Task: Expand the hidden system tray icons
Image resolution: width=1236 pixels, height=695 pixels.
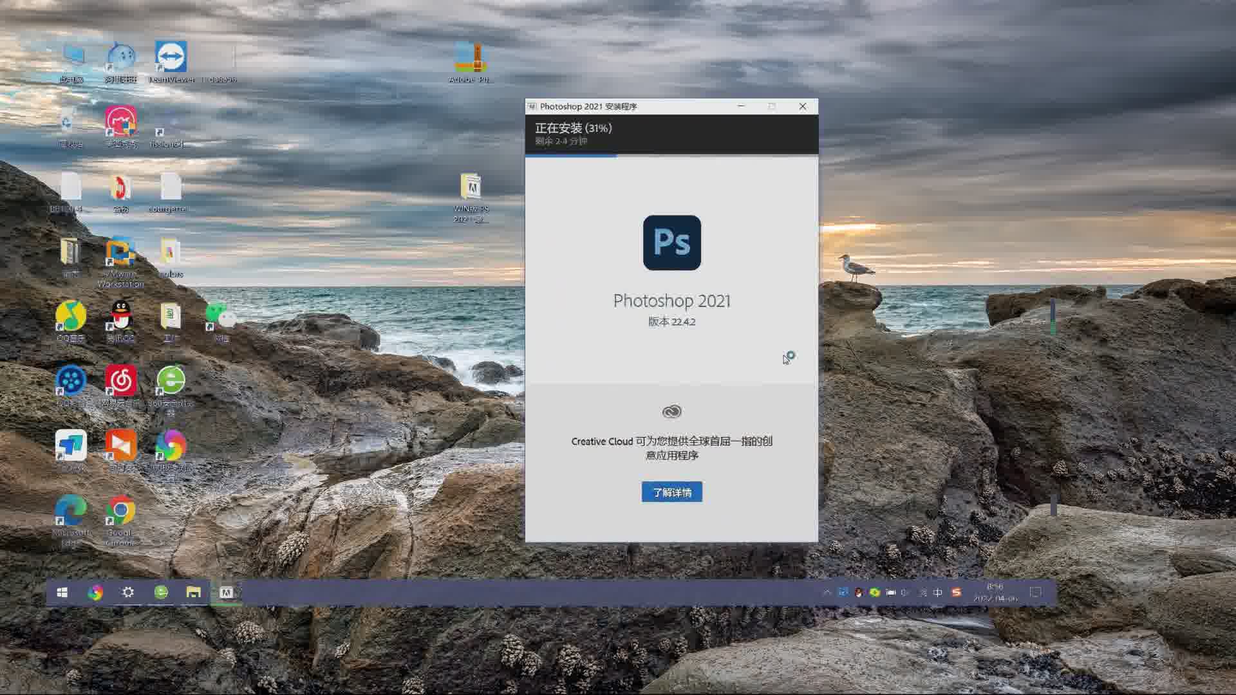Action: (x=827, y=592)
